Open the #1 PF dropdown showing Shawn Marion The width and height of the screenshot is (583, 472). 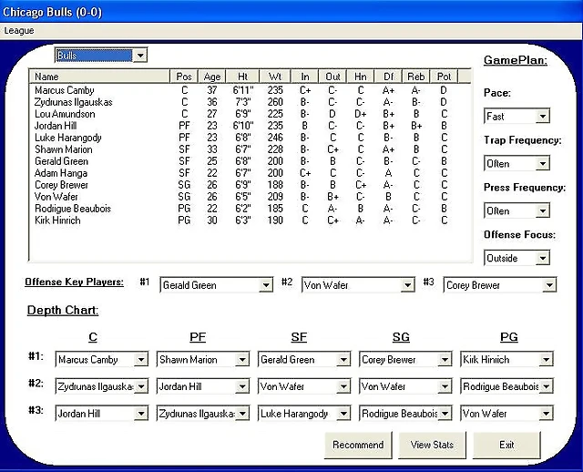(x=202, y=359)
